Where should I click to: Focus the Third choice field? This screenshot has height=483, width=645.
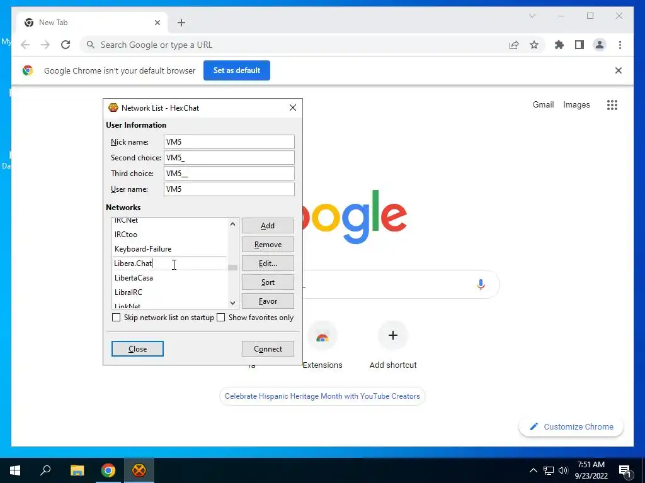[229, 174]
